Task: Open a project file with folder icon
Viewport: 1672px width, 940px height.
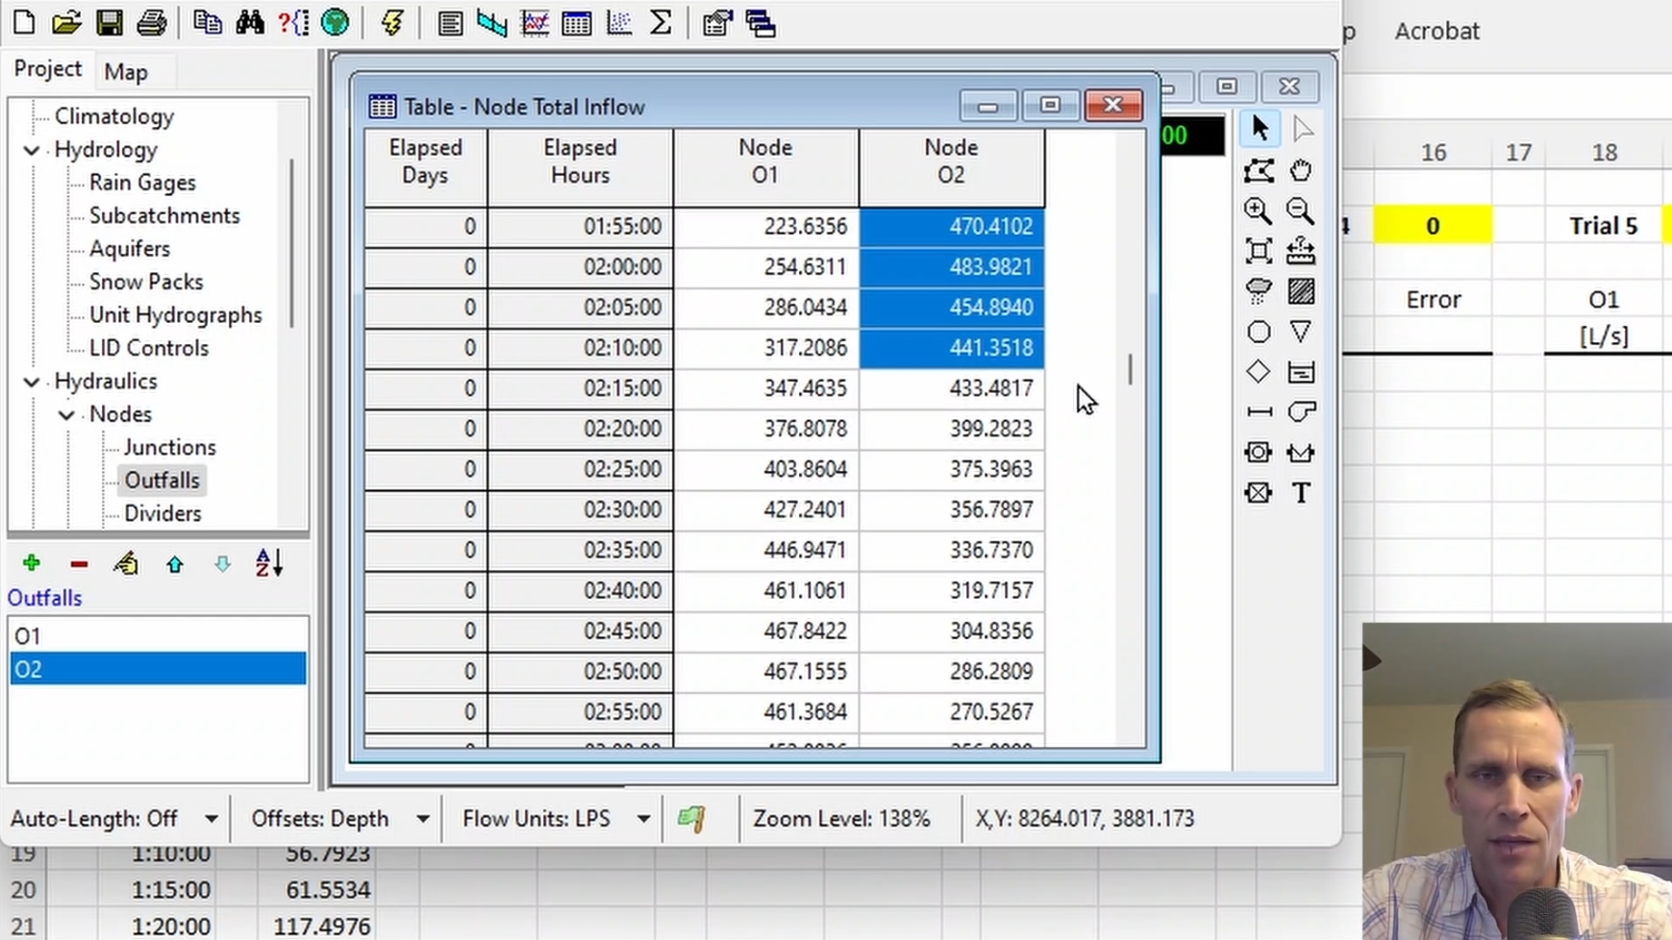Action: click(x=66, y=22)
